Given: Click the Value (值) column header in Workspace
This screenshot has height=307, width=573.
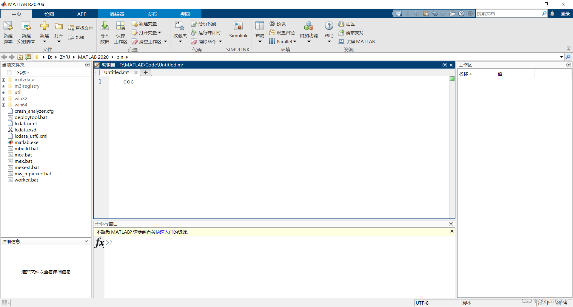Looking at the screenshot, I should (x=515, y=74).
